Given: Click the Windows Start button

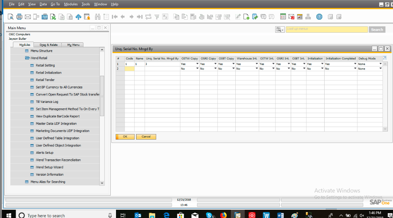Looking at the screenshot, I should click(x=9, y=215).
